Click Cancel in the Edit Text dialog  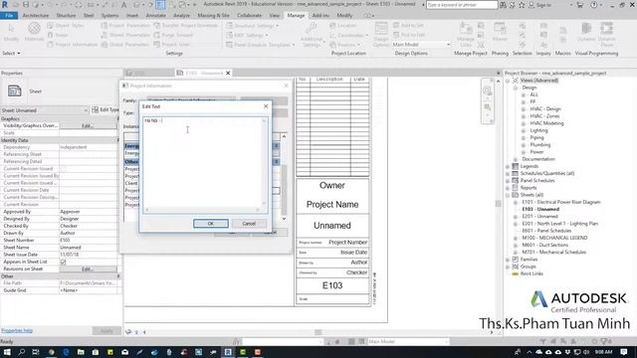point(249,224)
